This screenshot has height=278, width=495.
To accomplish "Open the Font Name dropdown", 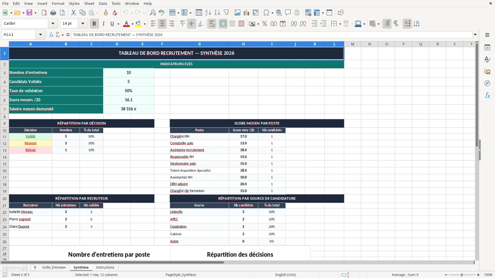I will [x=52, y=24].
